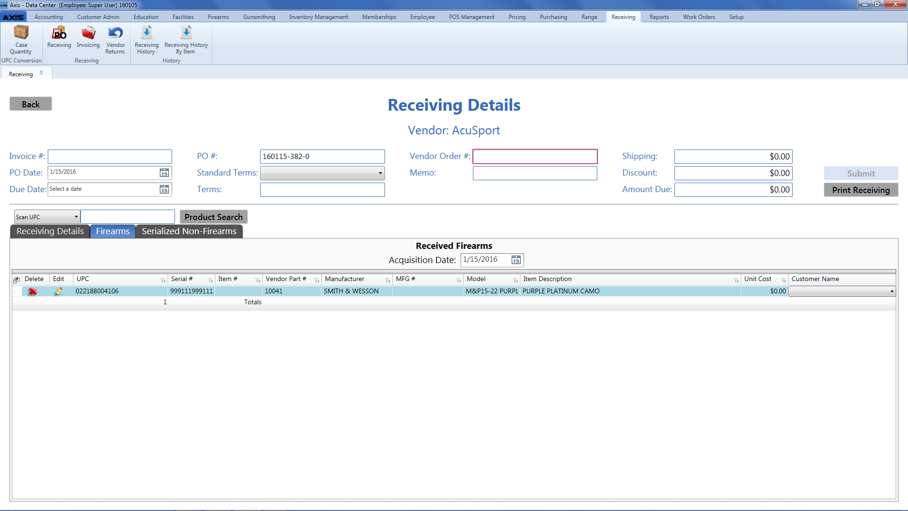This screenshot has height=511, width=908.
Task: Filter the Manufacturer column
Action: [x=388, y=280]
